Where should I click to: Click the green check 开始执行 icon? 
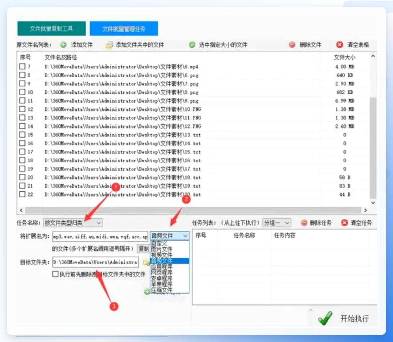pyautogui.click(x=325, y=318)
